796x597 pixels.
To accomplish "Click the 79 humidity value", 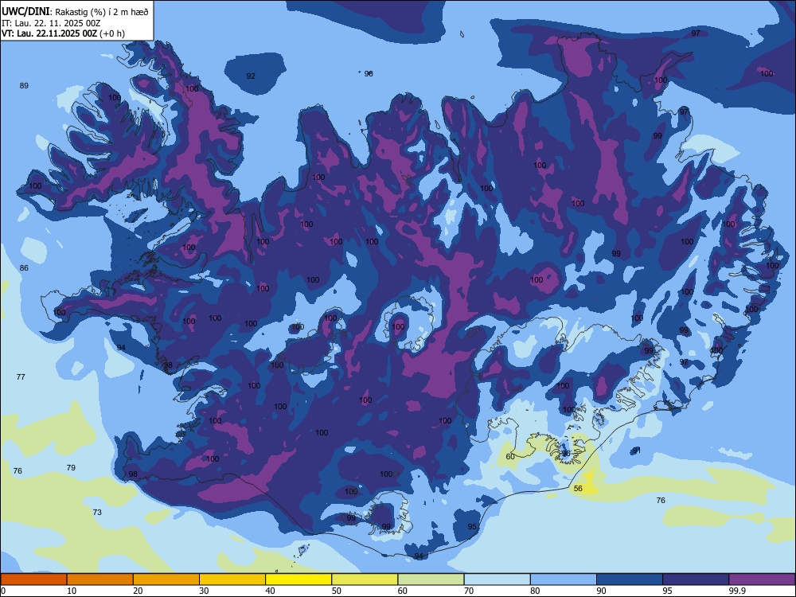I will pyautogui.click(x=71, y=467).
